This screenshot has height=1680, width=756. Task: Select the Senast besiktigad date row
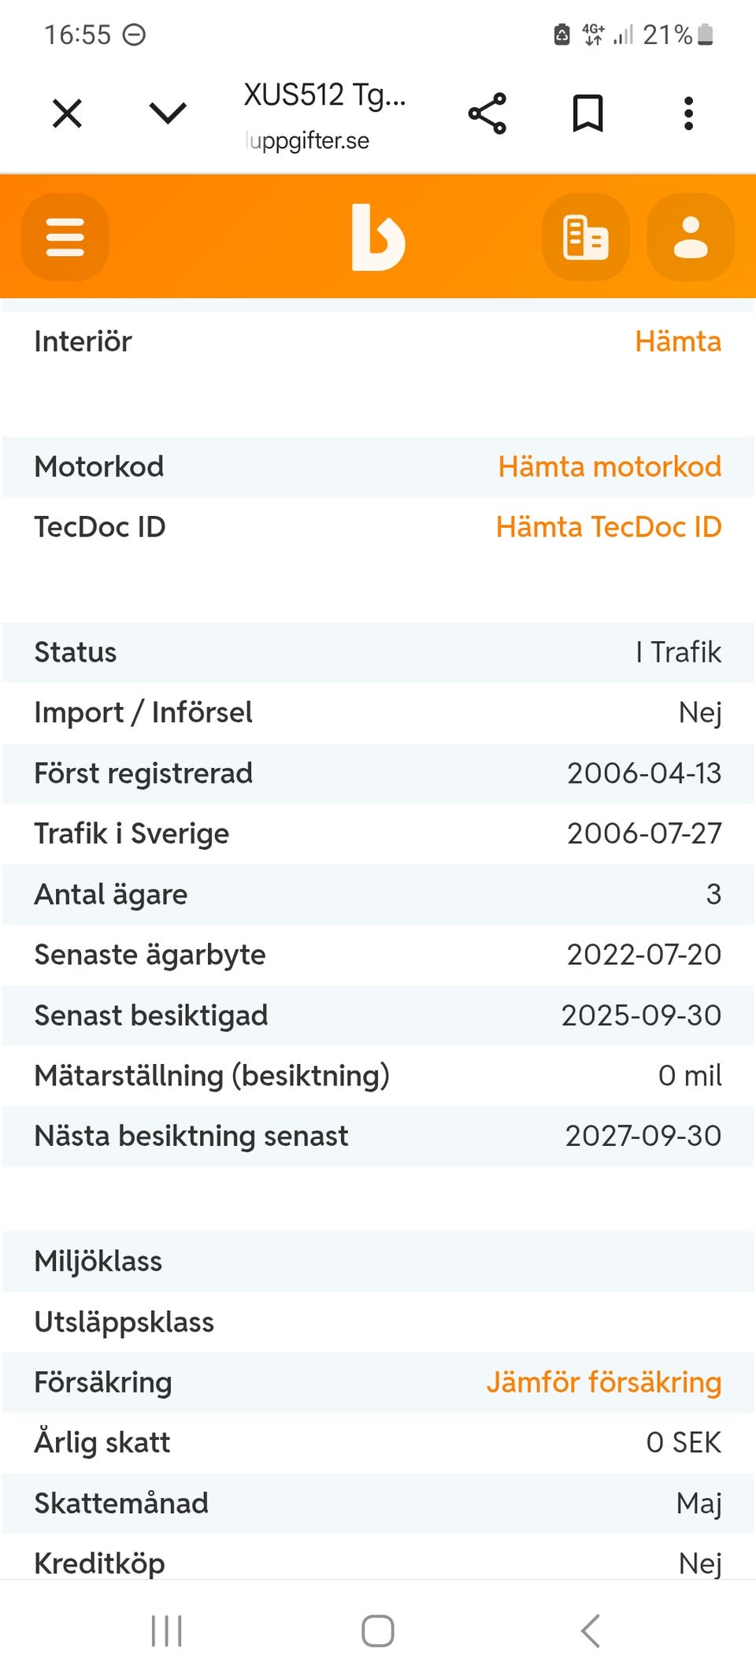click(378, 1016)
